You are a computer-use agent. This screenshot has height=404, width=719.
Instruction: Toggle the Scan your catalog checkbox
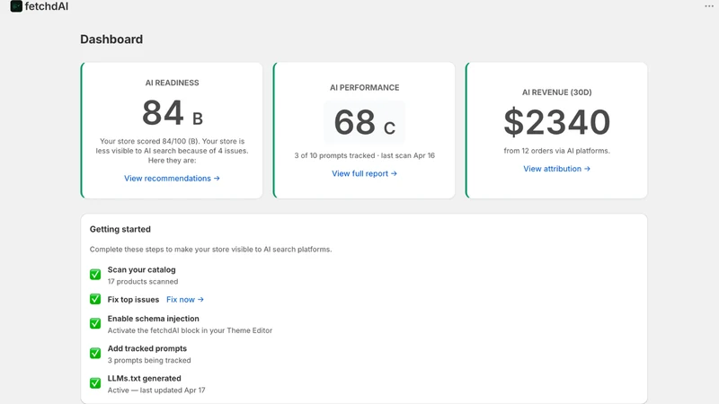point(95,275)
